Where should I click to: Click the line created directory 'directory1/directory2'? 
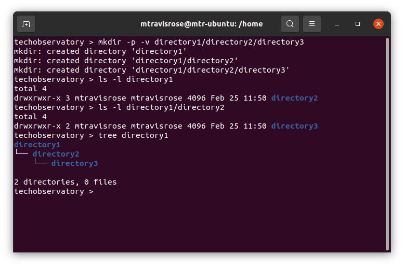126,61
